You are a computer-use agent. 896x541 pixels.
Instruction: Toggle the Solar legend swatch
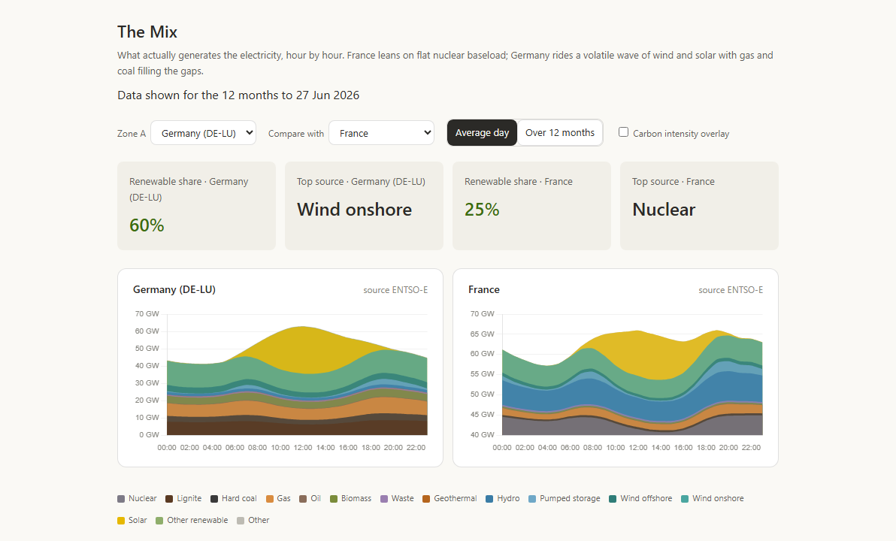tap(121, 521)
